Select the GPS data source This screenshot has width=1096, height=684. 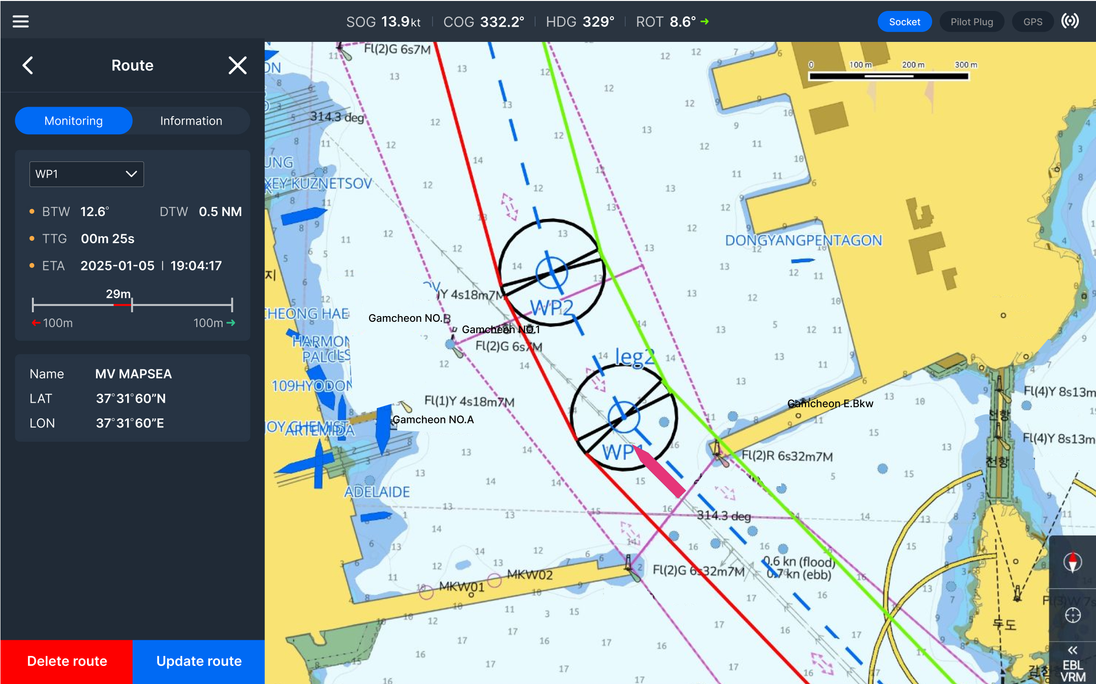(1033, 22)
